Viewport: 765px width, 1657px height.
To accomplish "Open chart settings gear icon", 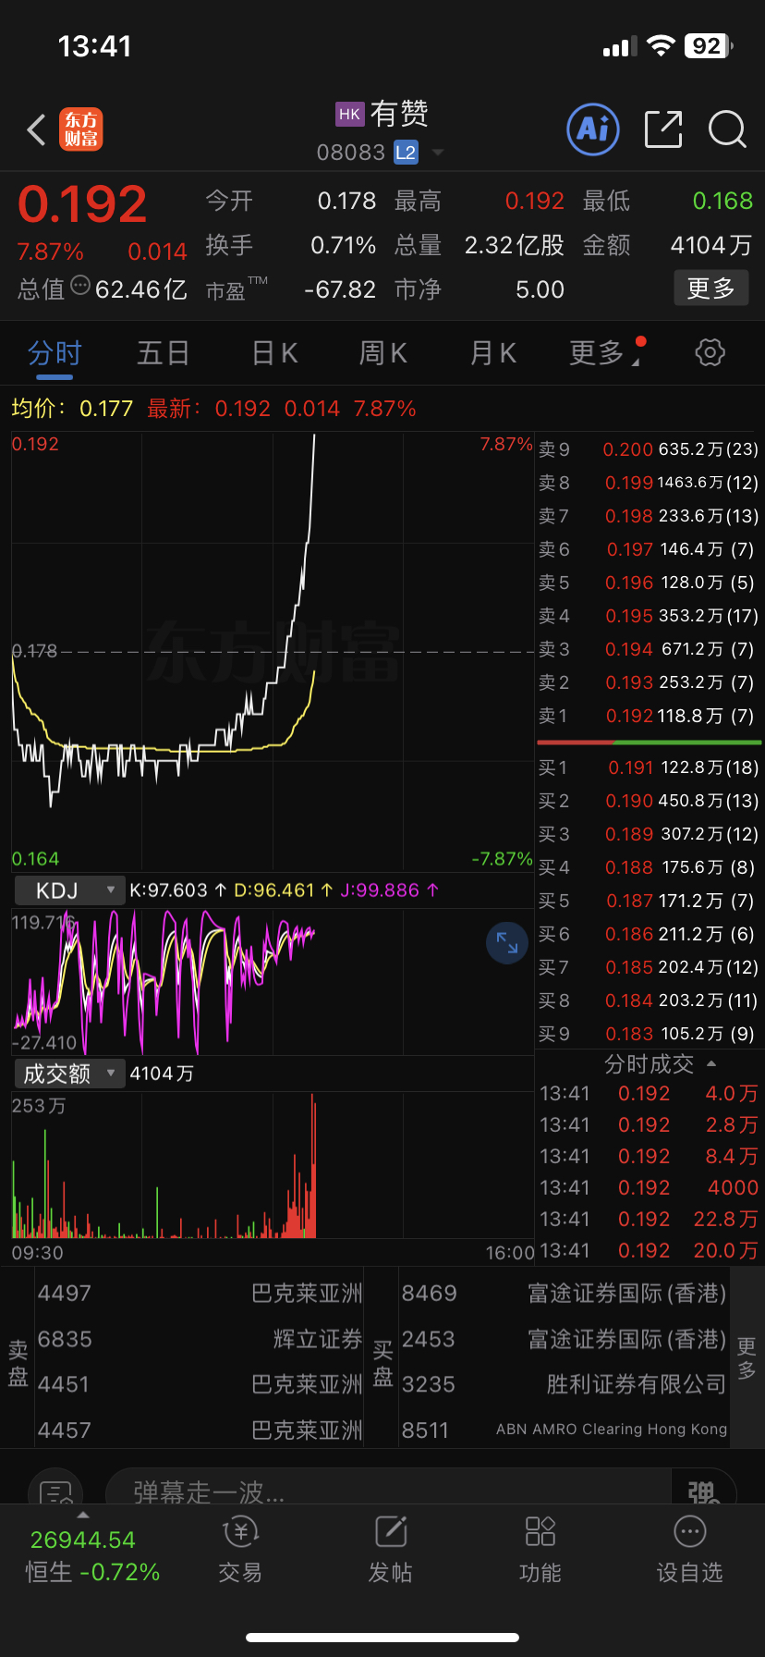I will point(710,352).
